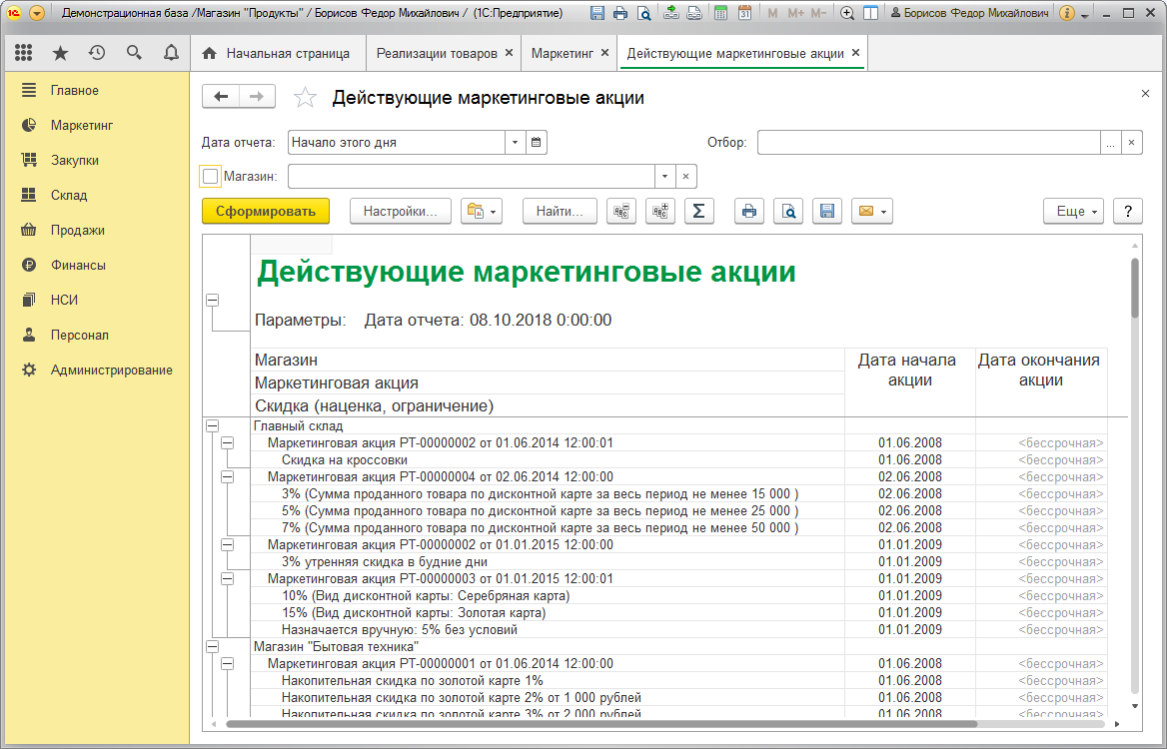The width and height of the screenshot is (1167, 749).
Task: Open the sections grid menu icon
Action: tap(24, 53)
